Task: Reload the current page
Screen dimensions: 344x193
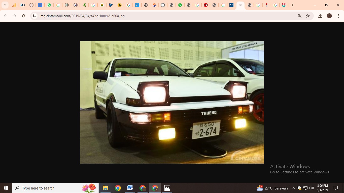Action: coord(24,16)
